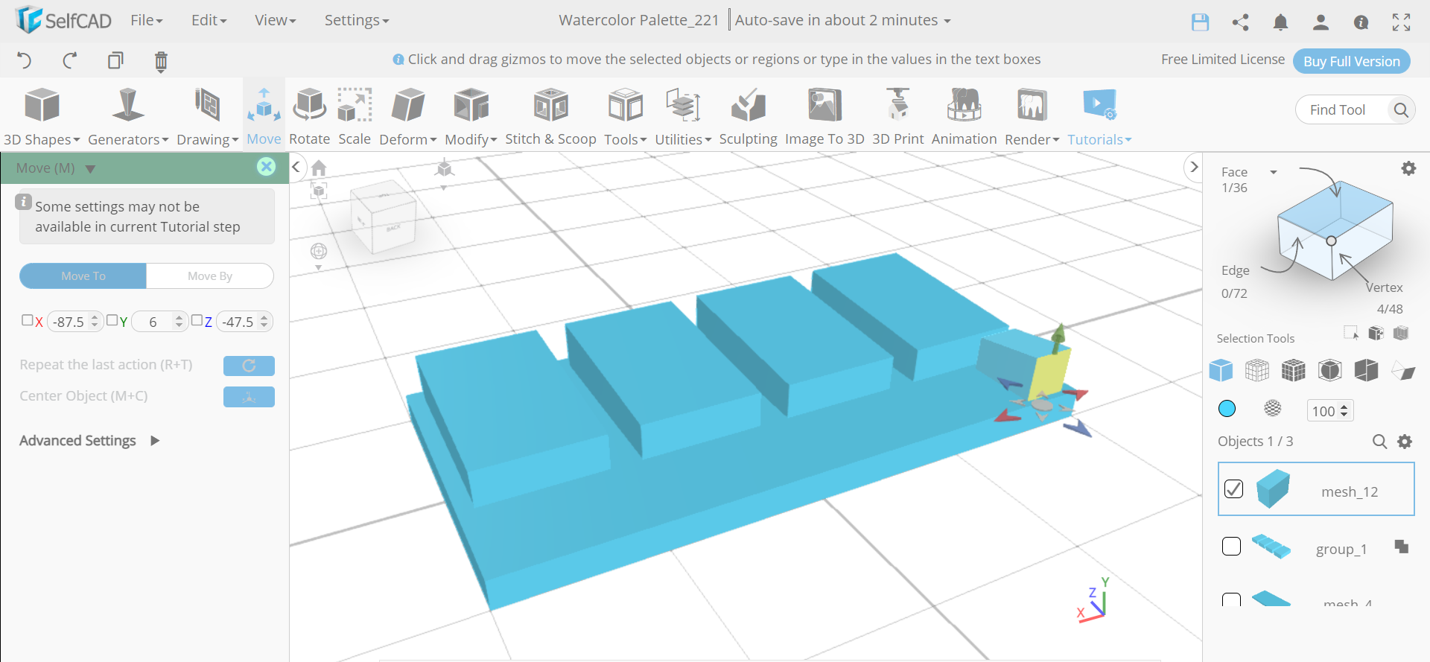Screen dimensions: 1430x662
Task: Open the 3D Print tool
Action: (898, 116)
